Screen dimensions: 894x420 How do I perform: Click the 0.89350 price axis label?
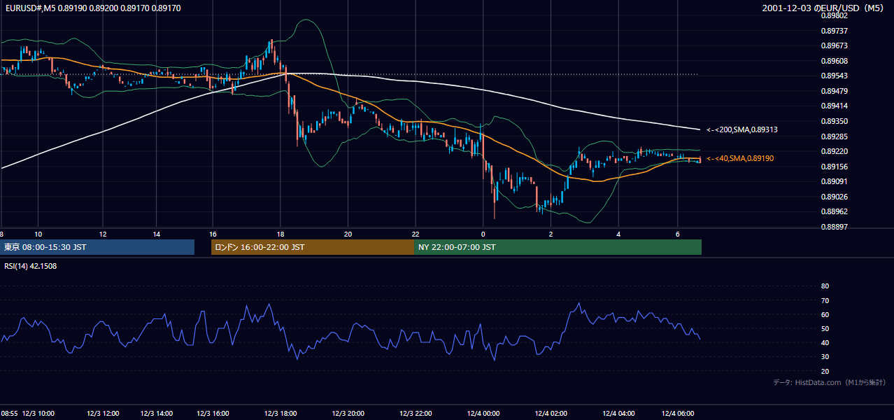(835, 121)
